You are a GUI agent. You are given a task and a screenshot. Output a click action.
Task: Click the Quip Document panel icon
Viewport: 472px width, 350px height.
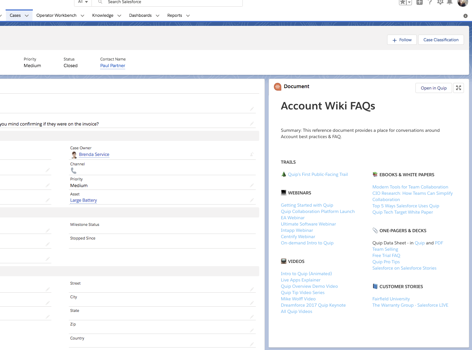click(x=278, y=87)
